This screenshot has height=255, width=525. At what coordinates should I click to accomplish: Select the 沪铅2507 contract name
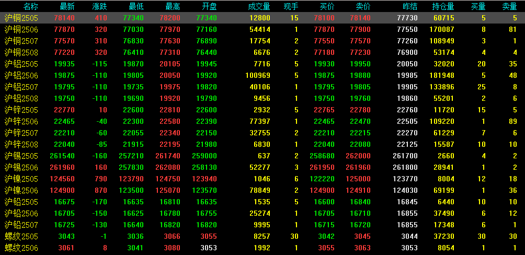[21, 225]
